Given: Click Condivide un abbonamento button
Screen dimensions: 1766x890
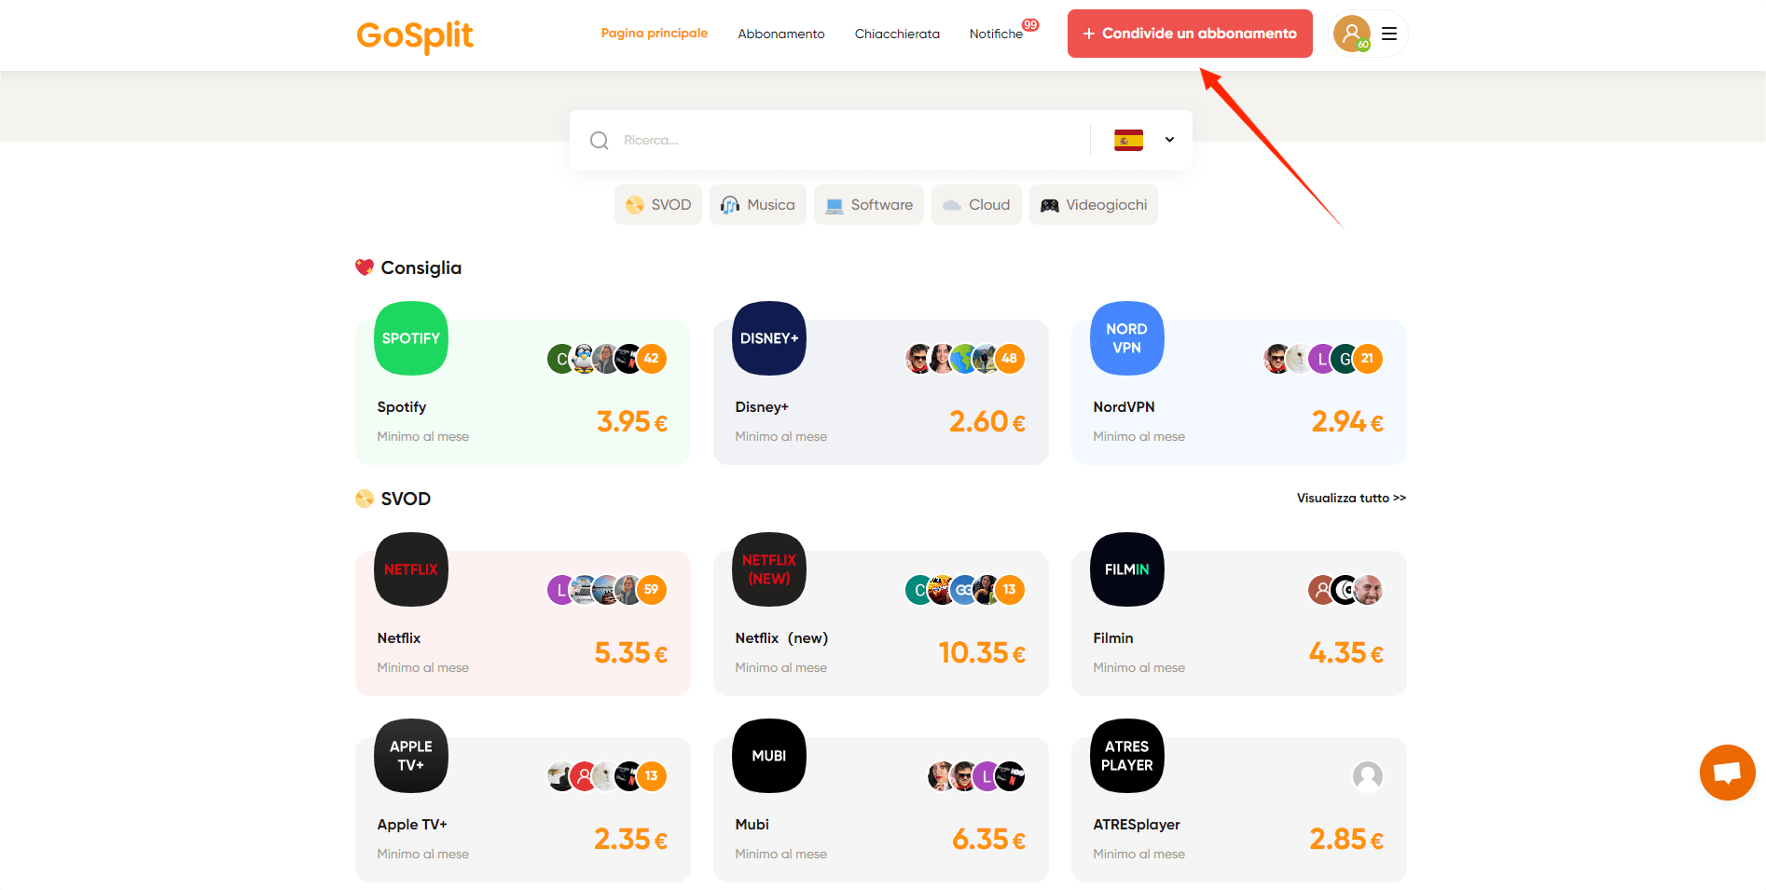Looking at the screenshot, I should point(1190,34).
